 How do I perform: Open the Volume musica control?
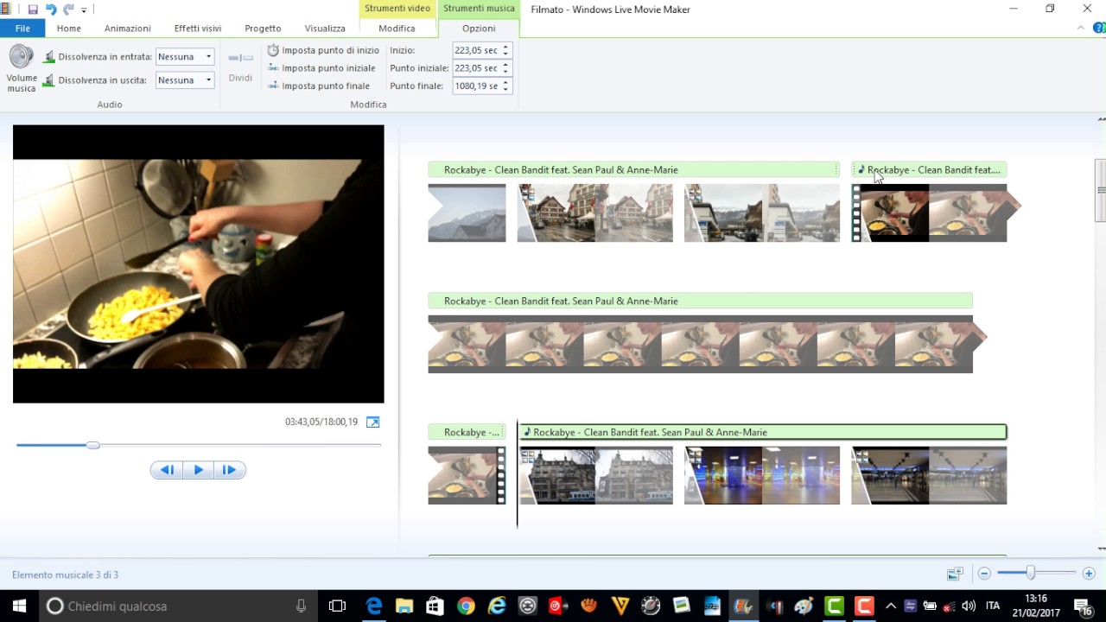(x=22, y=68)
